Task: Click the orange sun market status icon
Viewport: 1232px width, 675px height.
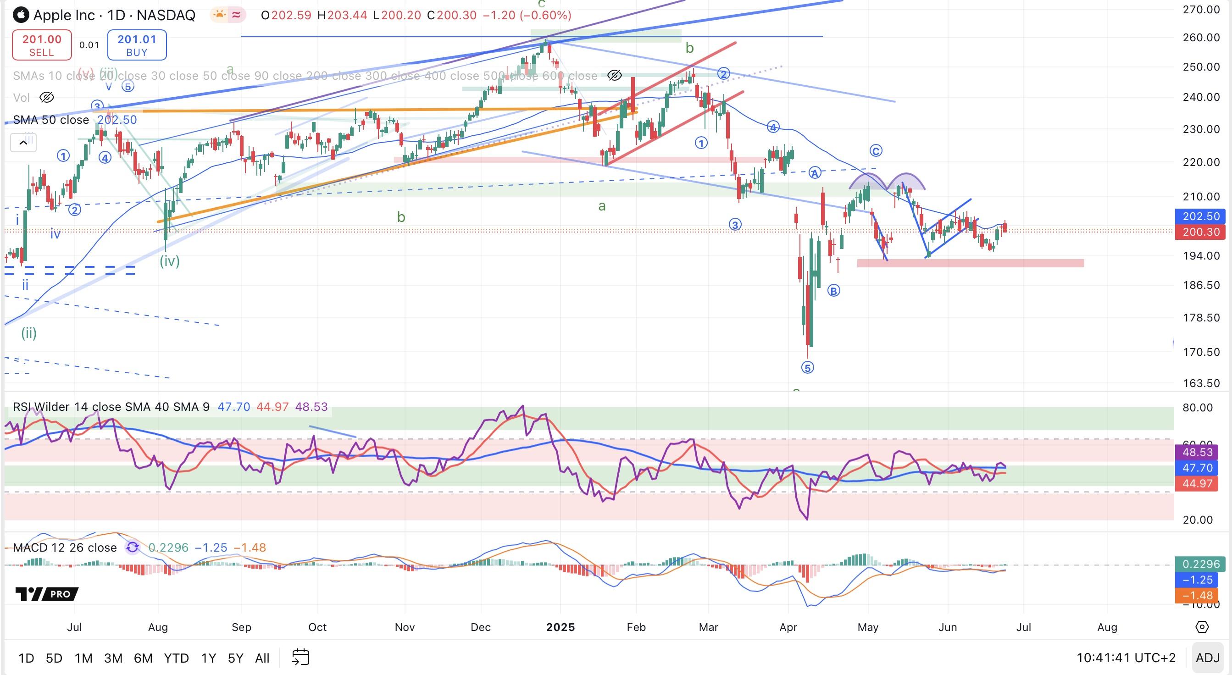Action: [x=220, y=15]
